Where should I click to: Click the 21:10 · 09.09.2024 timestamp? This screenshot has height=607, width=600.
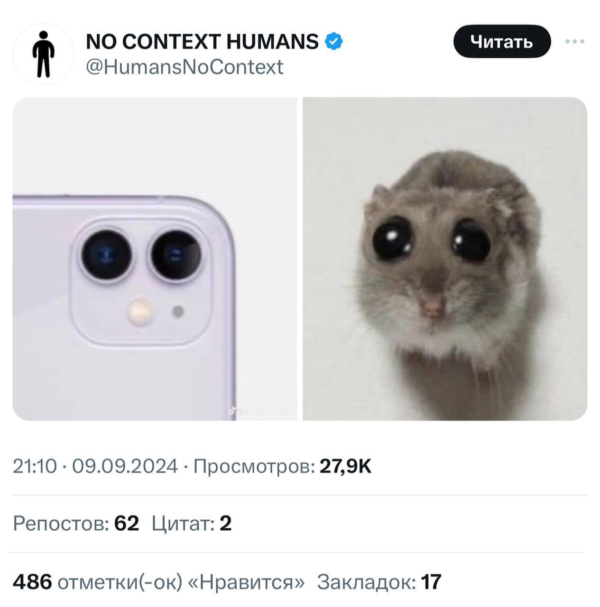coord(95,466)
